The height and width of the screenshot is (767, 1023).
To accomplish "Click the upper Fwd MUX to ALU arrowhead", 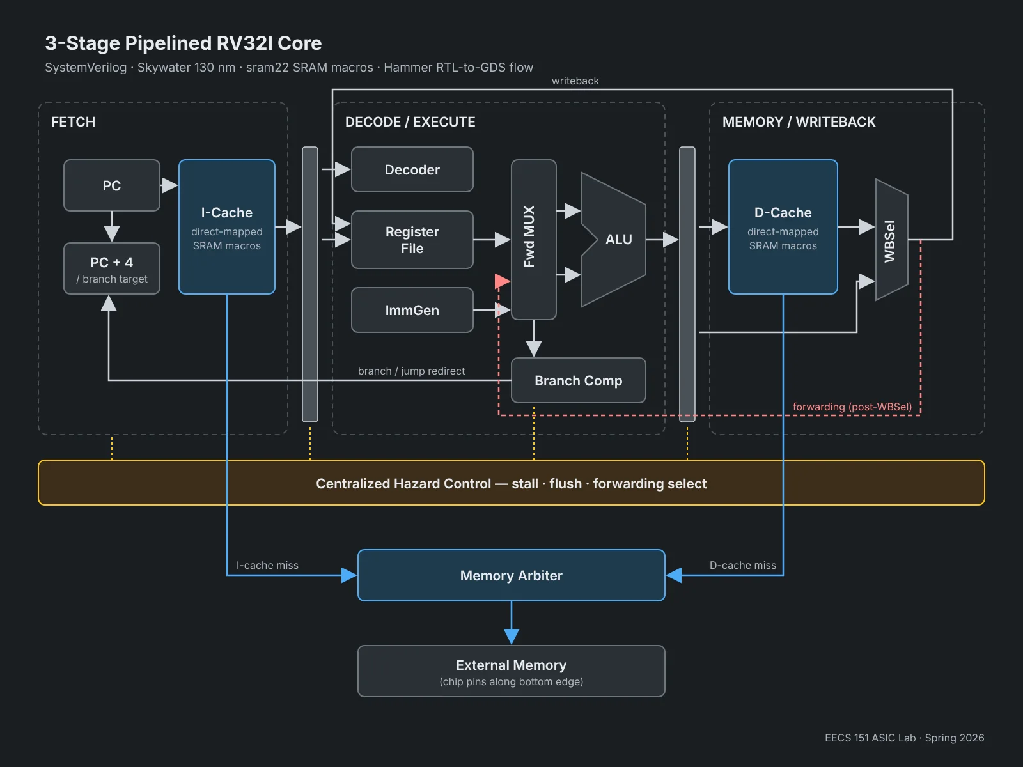I will (x=573, y=211).
